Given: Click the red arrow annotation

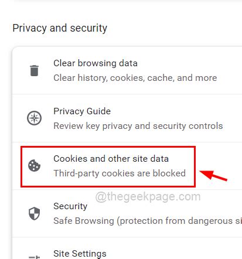Looking at the screenshot, I should (213, 175).
